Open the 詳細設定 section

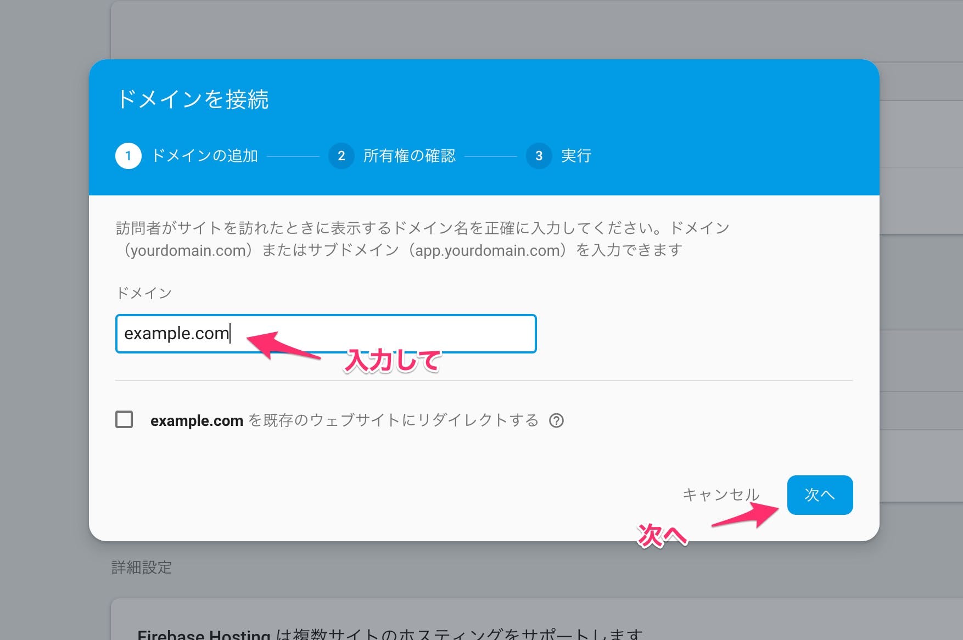pyautogui.click(x=141, y=568)
